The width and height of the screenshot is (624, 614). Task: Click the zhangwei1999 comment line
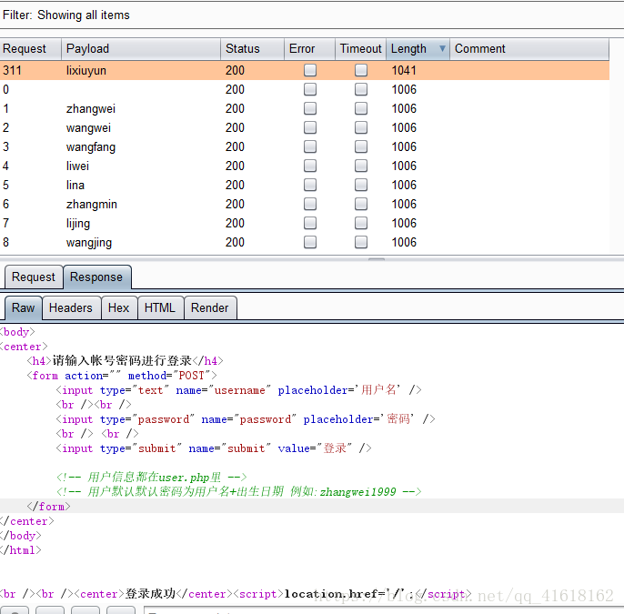pyautogui.click(x=238, y=492)
